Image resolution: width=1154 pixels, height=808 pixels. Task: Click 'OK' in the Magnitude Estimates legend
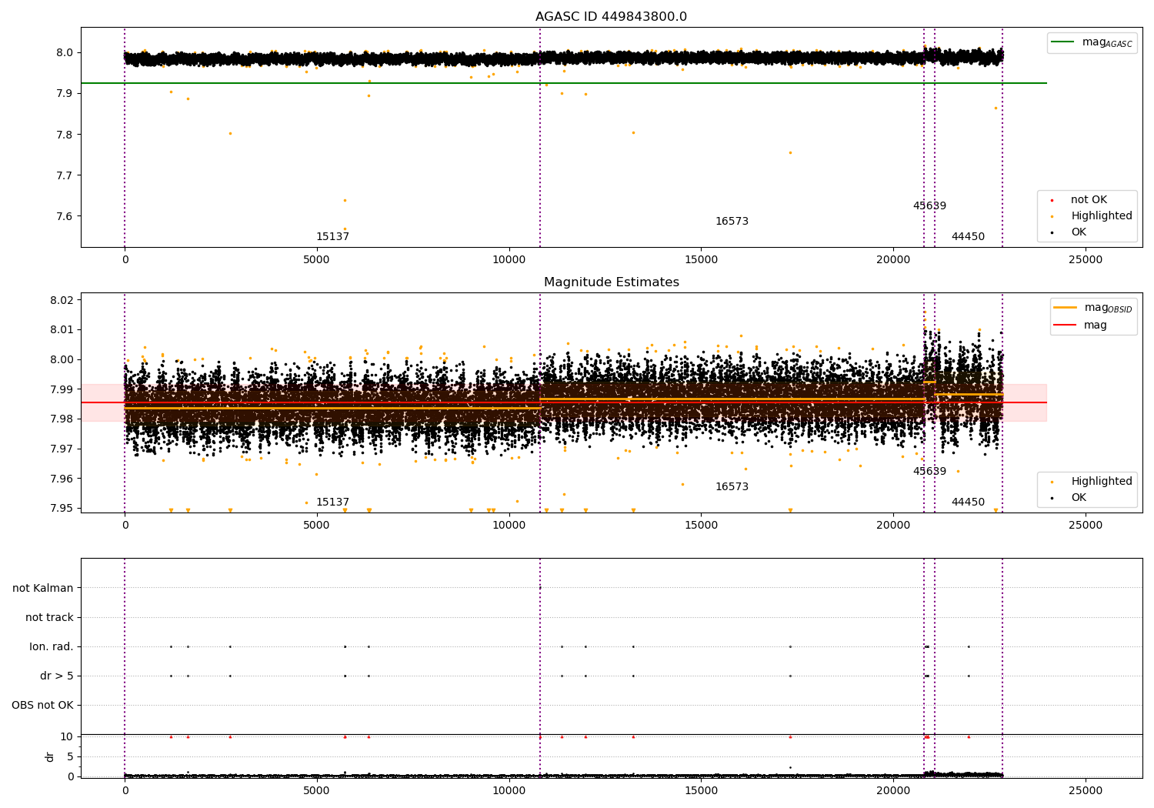click(1079, 498)
